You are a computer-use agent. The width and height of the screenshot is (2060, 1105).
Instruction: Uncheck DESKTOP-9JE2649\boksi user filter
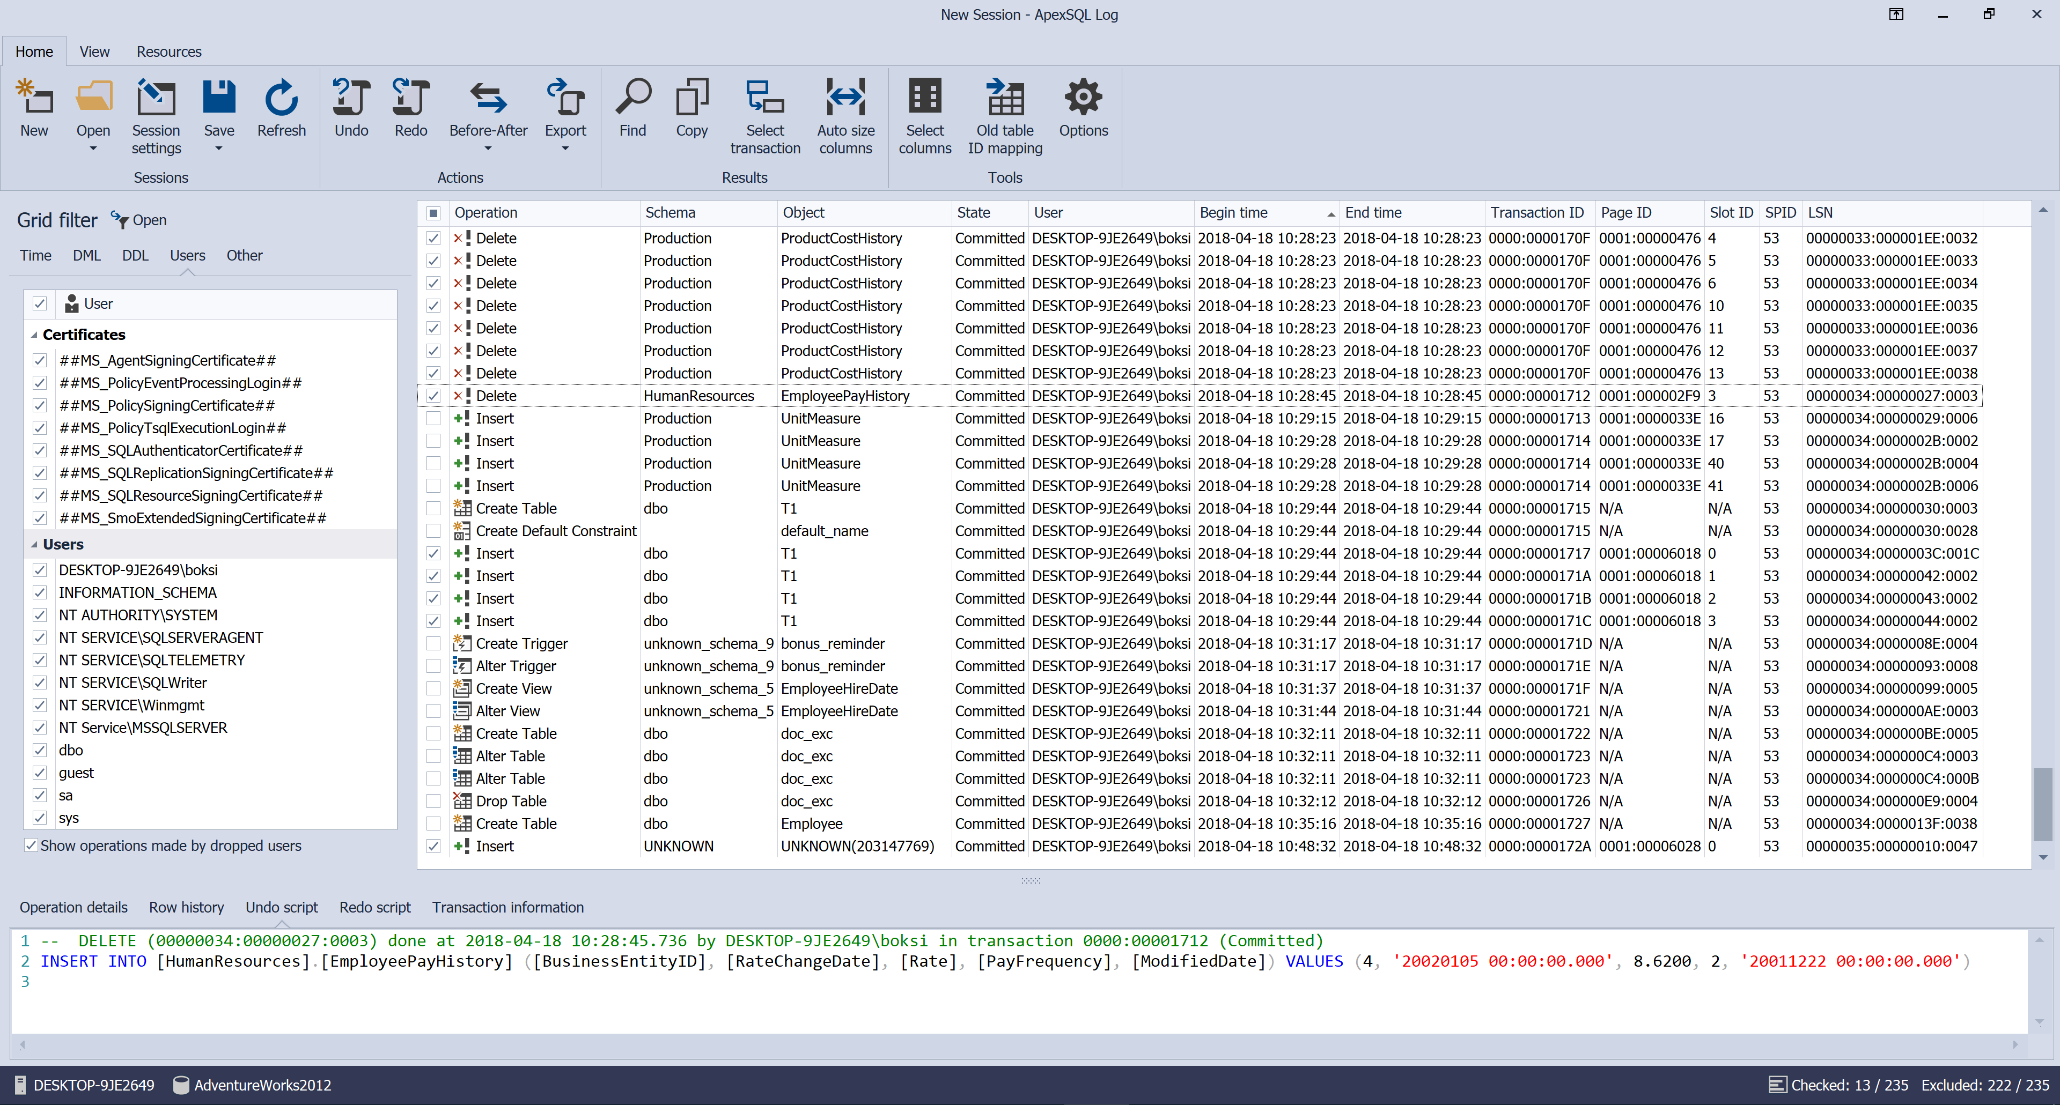pos(39,570)
